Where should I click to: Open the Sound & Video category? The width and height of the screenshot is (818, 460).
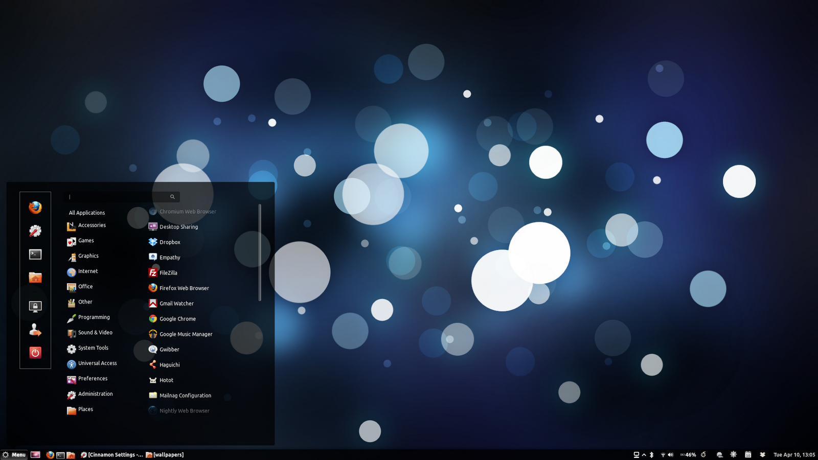click(95, 332)
